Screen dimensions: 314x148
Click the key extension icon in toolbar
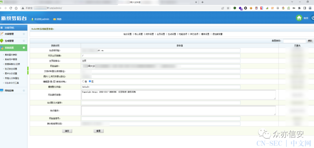click(294, 8)
